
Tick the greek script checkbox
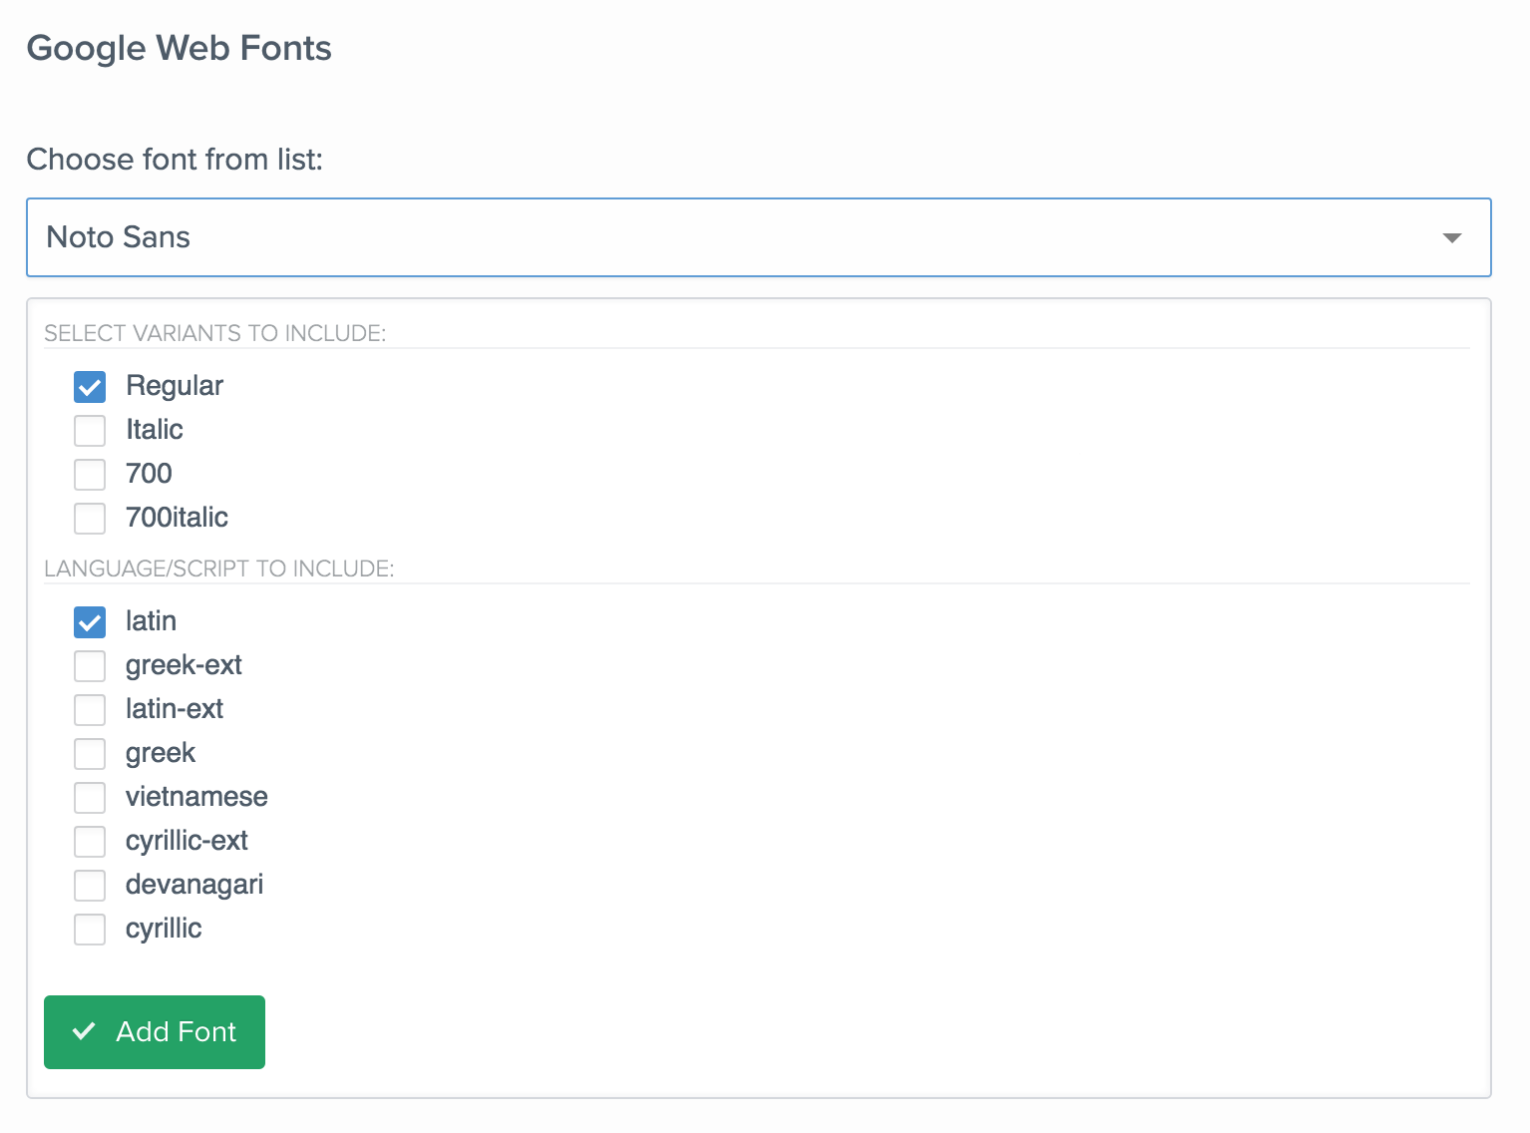[x=90, y=754]
